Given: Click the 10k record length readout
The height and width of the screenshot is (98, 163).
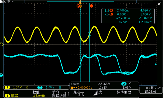Looking at the screenshot, I should [103, 88].
